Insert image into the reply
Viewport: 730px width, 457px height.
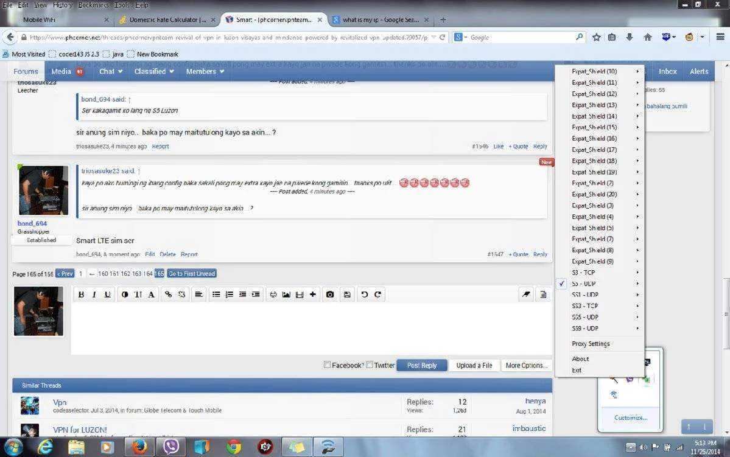(286, 295)
